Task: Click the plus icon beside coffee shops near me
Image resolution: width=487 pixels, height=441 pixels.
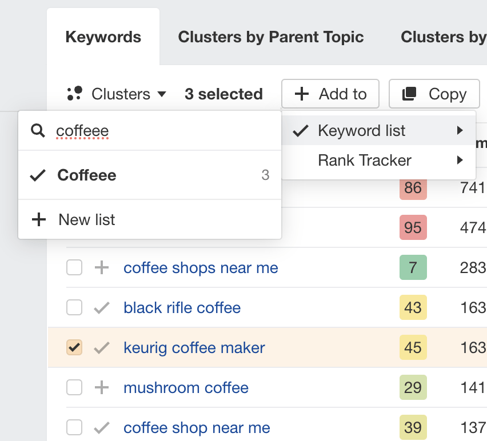Action: coord(102,267)
